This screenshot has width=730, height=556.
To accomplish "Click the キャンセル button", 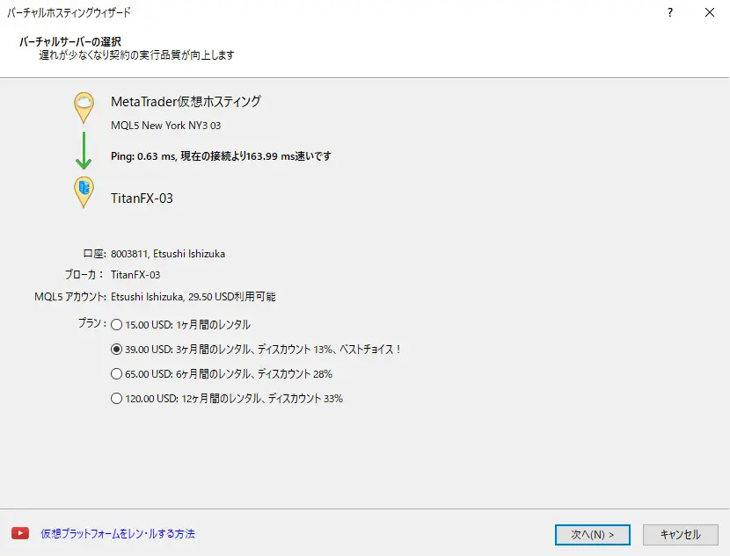I will pos(680,534).
